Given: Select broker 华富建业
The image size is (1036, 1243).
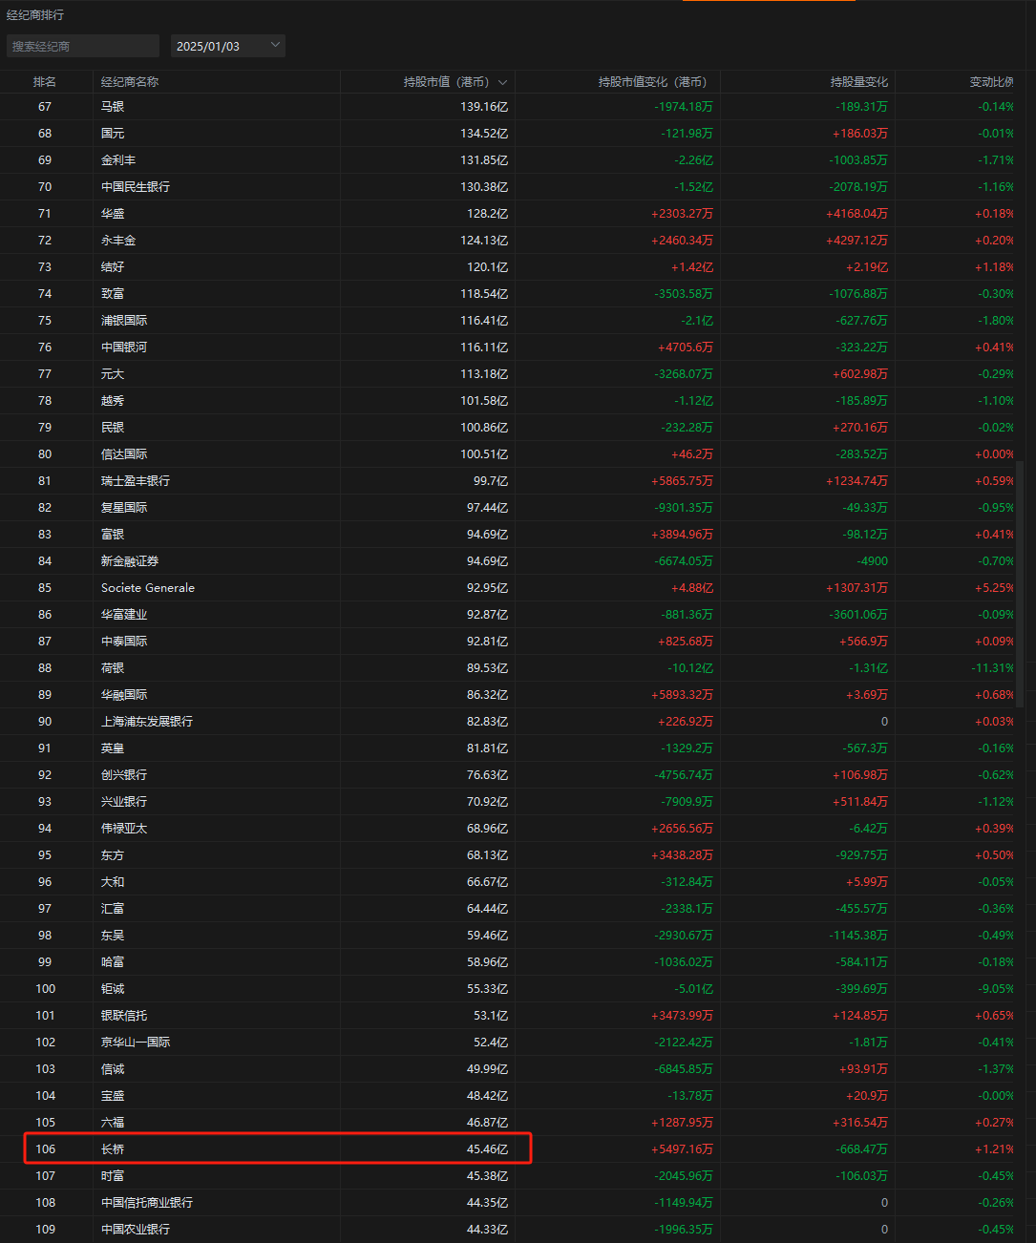Looking at the screenshot, I should tap(124, 615).
